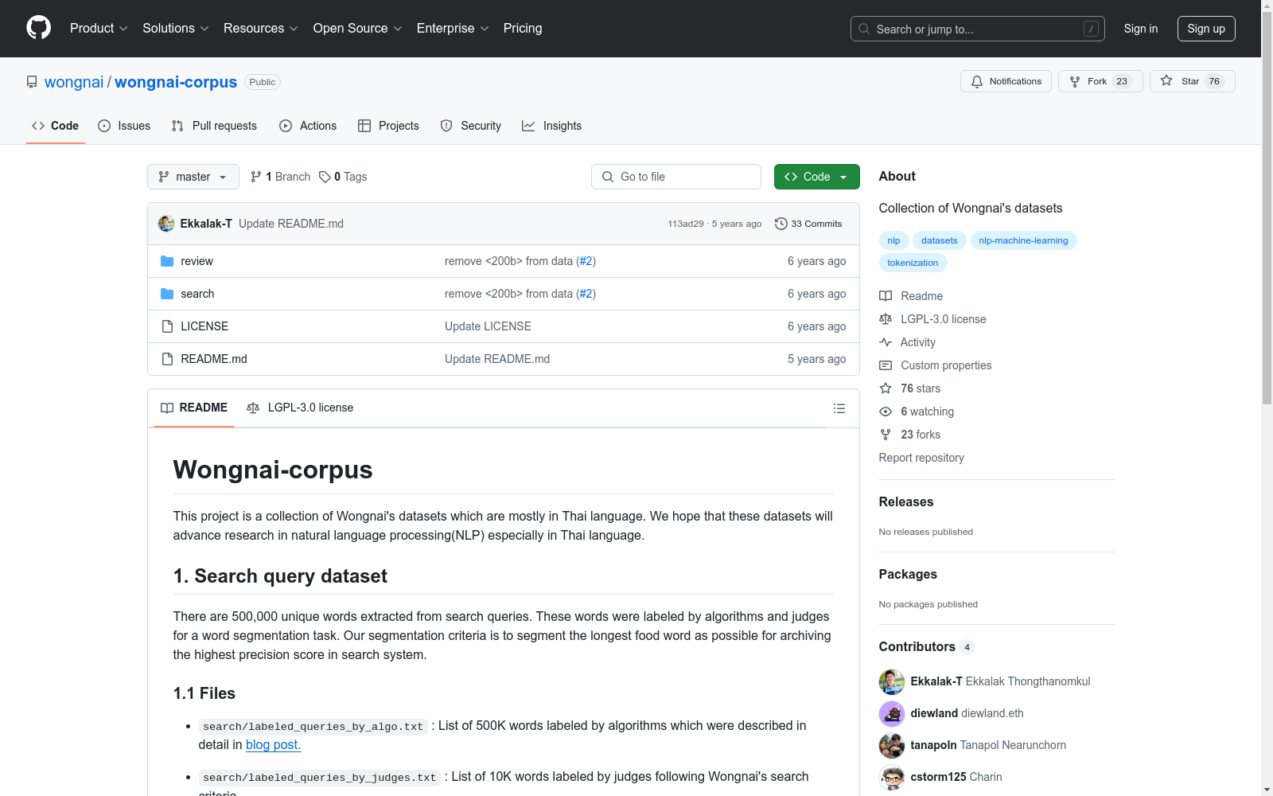Click the forks icon in About
The width and height of the screenshot is (1273, 796).
(886, 435)
